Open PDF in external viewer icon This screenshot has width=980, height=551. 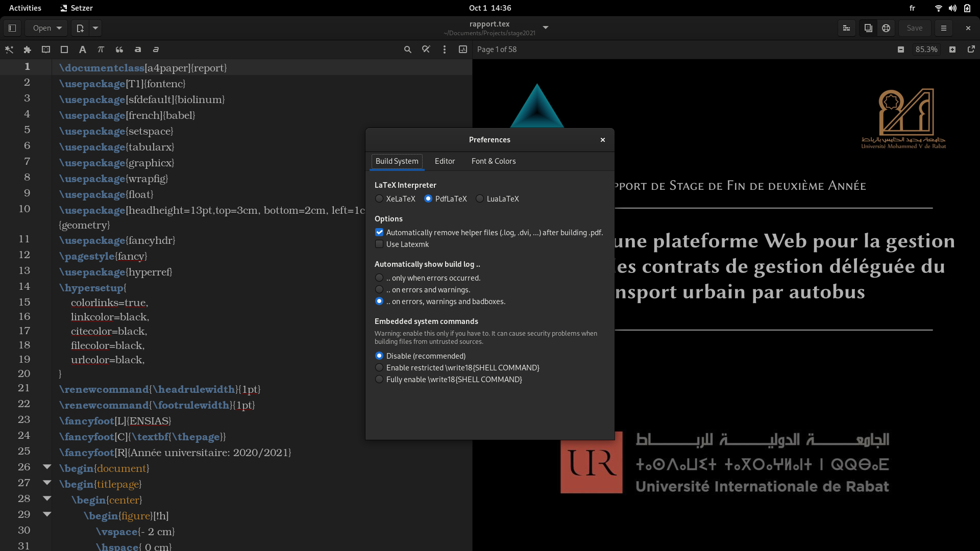pos(971,49)
